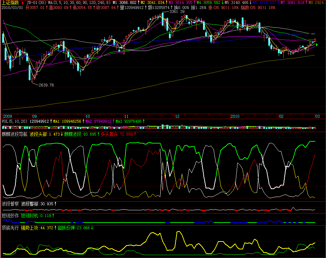The image size is (326, 258).
Task: Open the 短线炒作 indicator title
Action: (x=10, y=216)
